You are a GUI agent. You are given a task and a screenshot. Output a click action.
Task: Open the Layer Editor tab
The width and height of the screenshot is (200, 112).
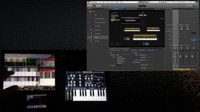pyautogui.click(x=134, y=50)
